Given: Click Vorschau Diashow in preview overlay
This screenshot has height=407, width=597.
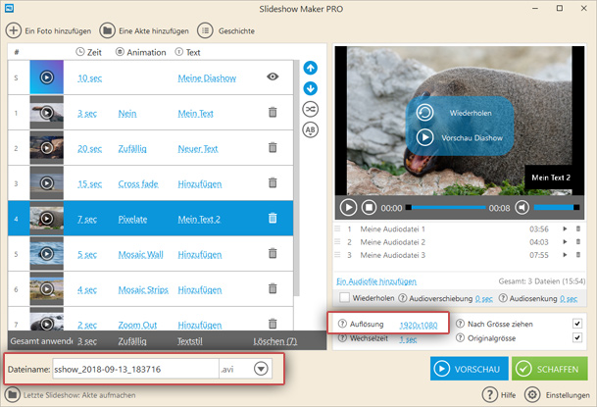Looking at the screenshot, I should [x=459, y=137].
